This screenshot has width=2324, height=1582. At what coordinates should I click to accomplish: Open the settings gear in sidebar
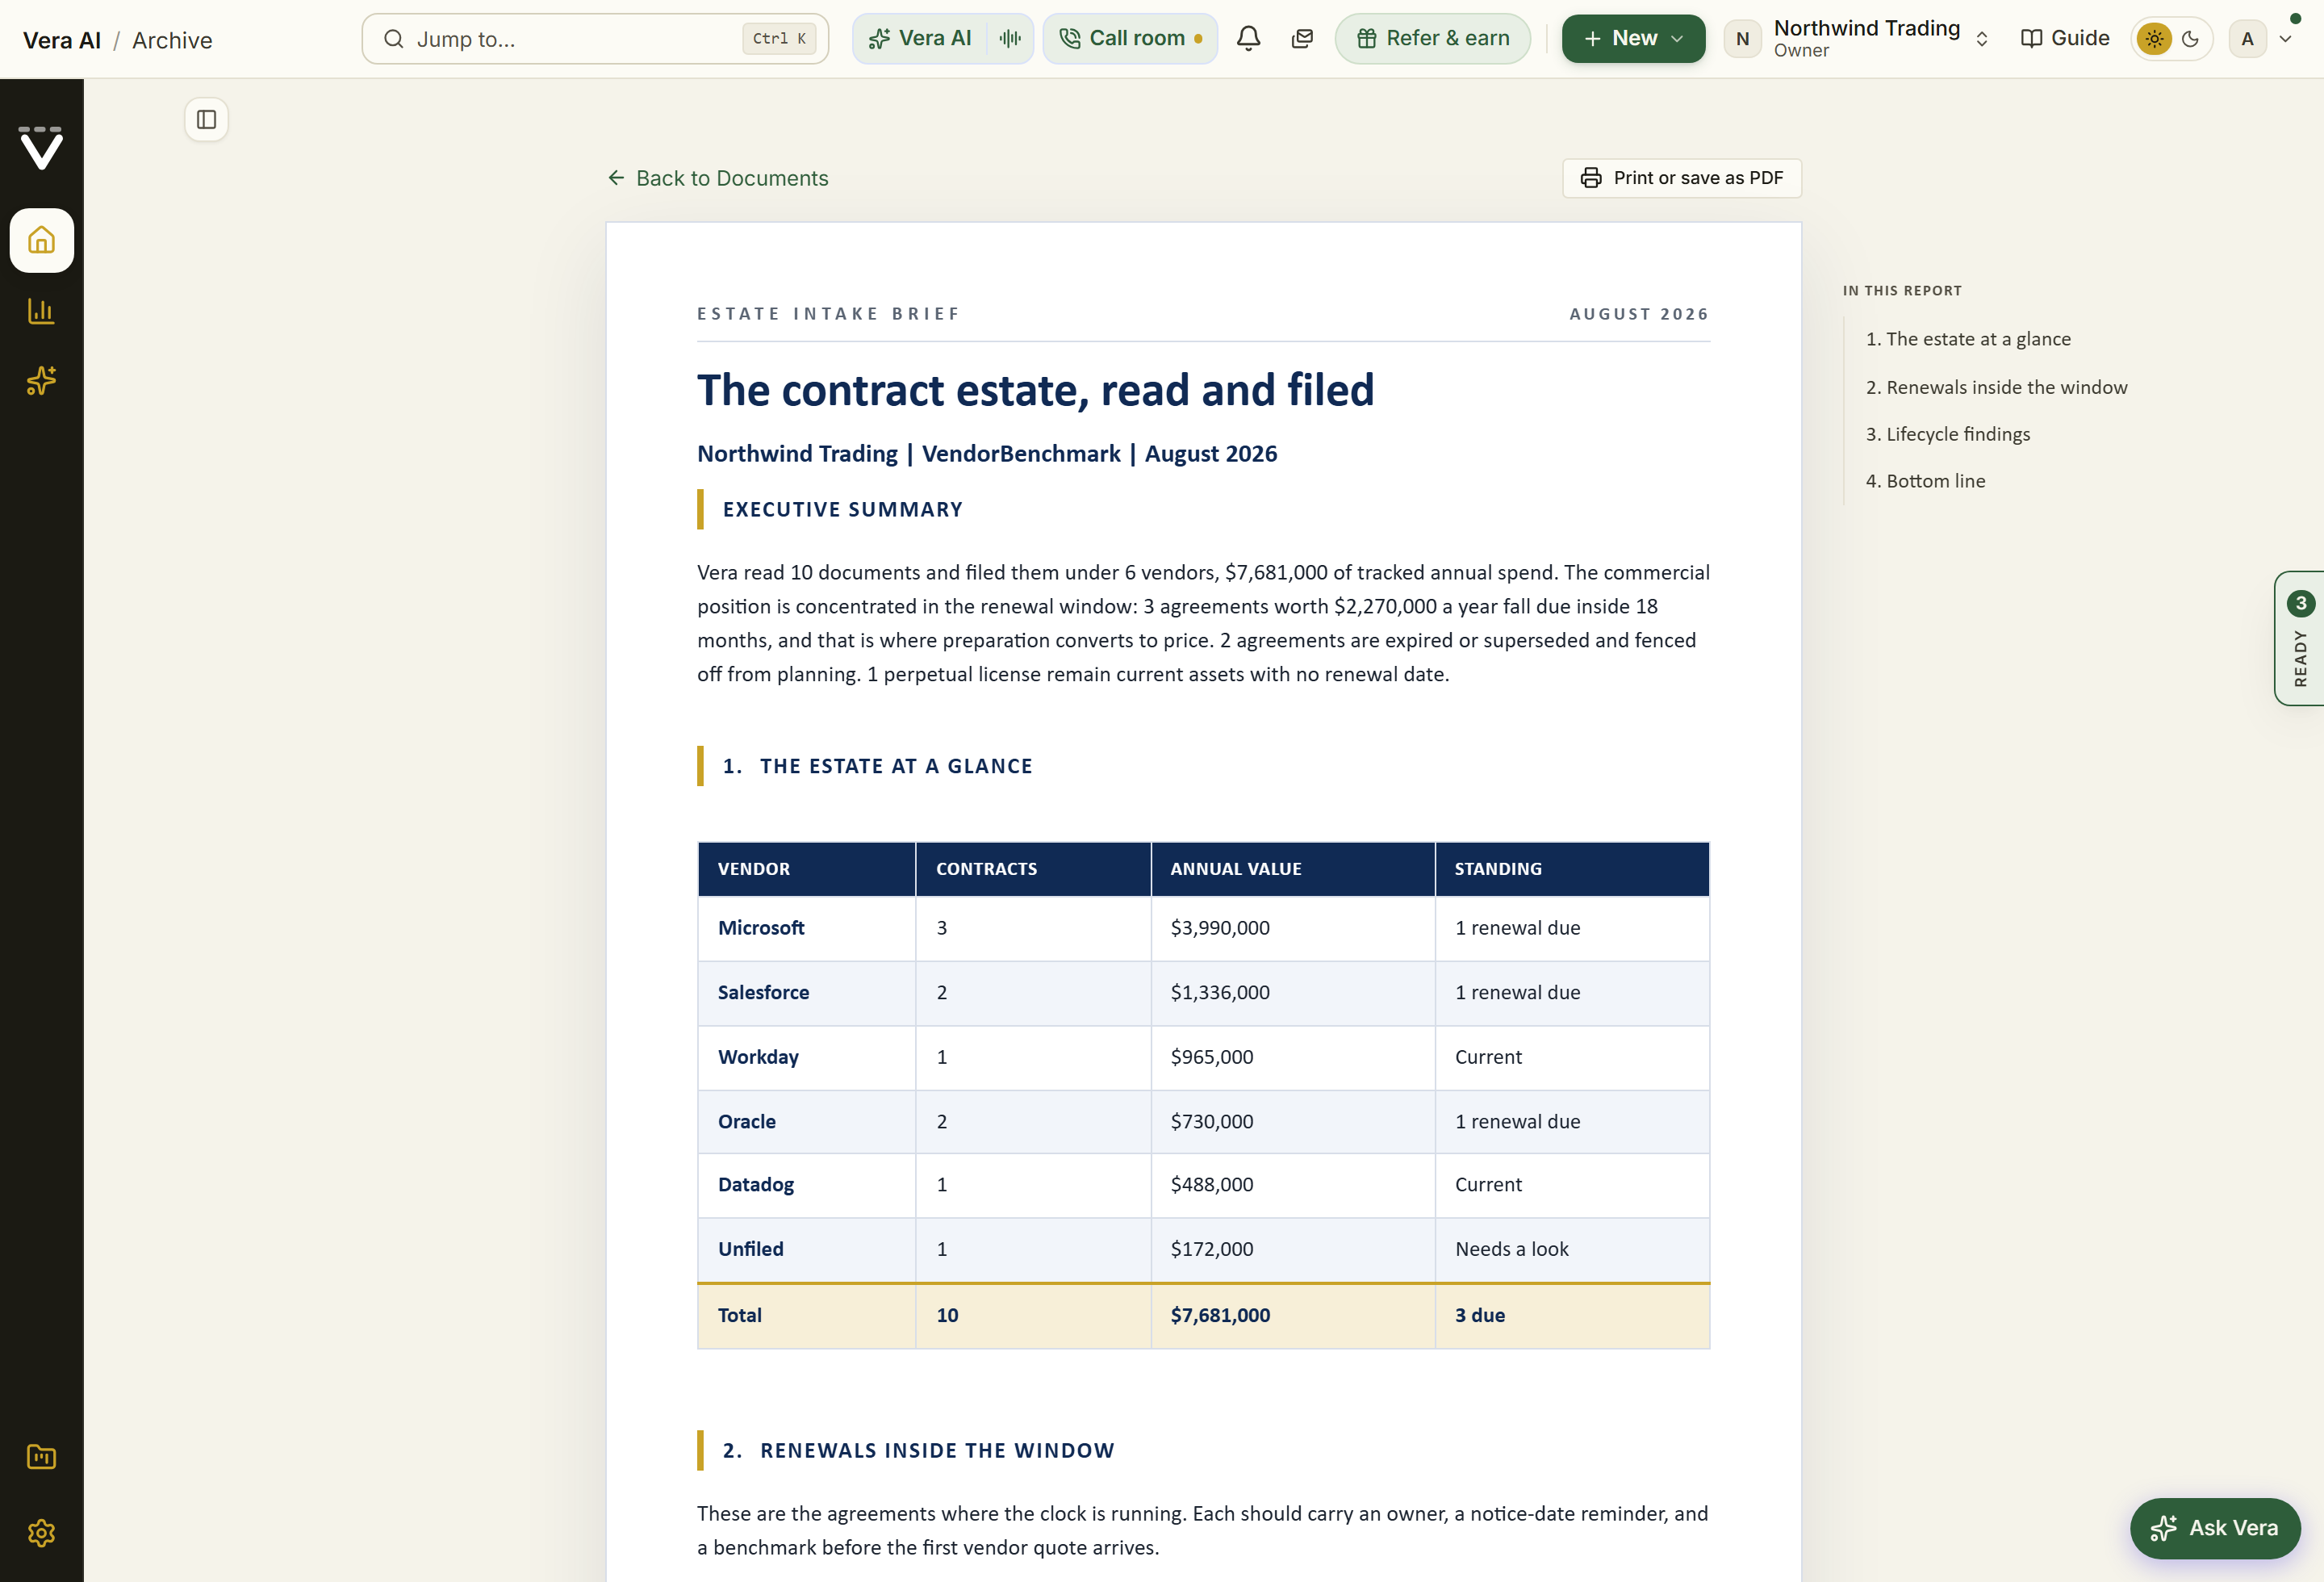(x=41, y=1532)
